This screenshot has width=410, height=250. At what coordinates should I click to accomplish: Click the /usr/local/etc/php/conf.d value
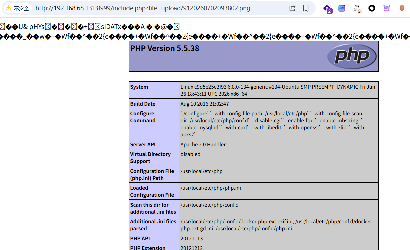click(209, 205)
